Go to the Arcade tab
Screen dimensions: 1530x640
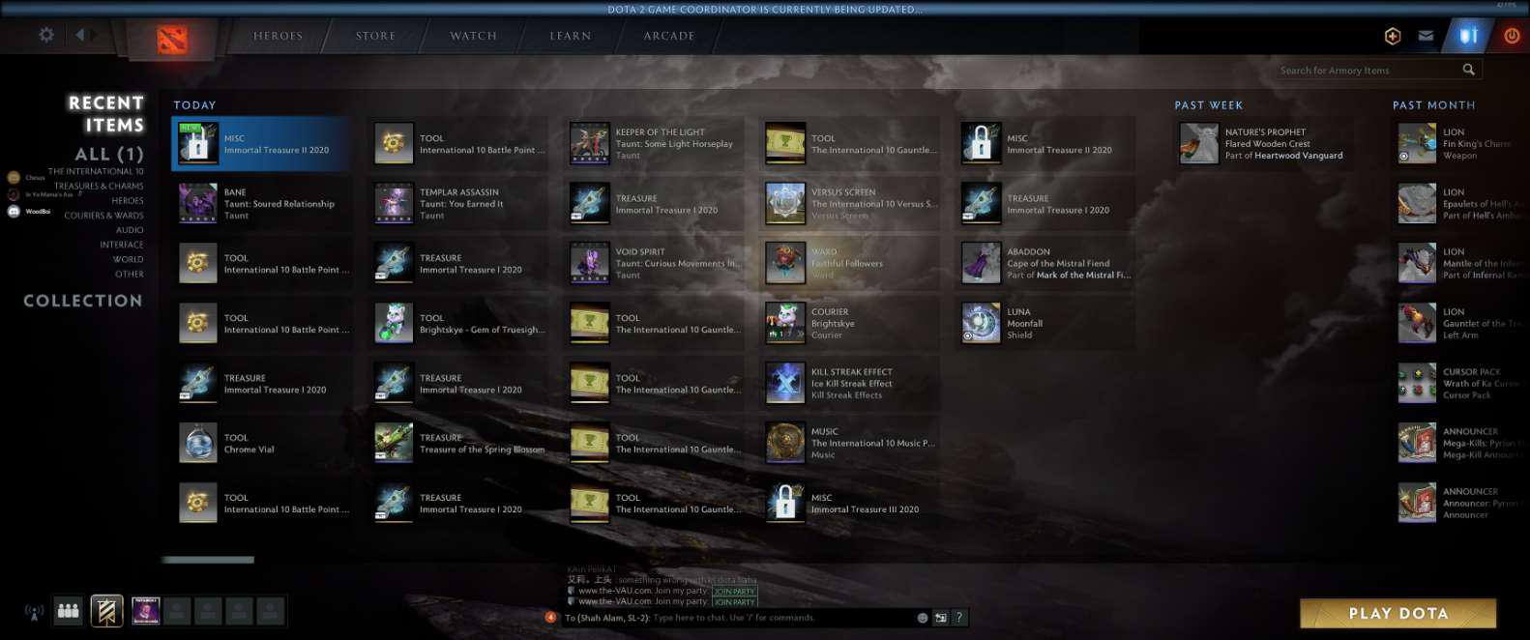pyautogui.click(x=669, y=36)
